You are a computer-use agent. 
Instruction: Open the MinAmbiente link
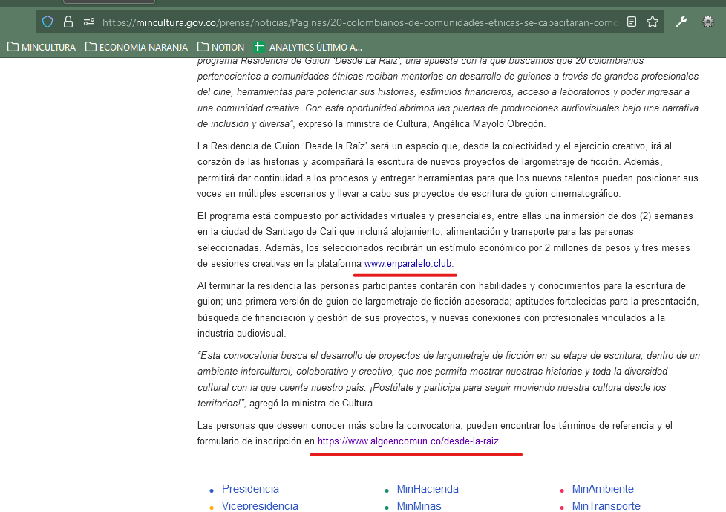[x=603, y=489]
